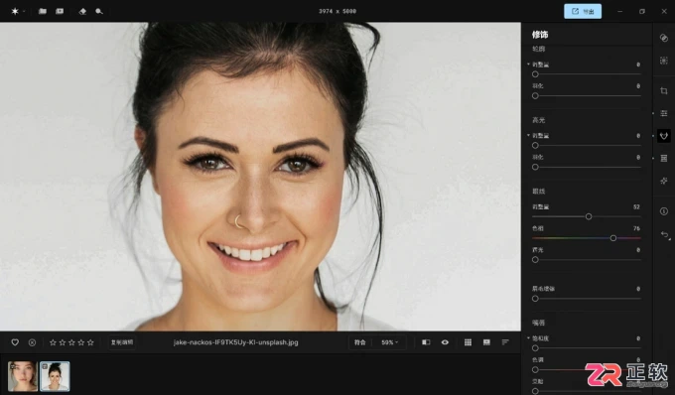Viewport: 675px width, 395px height.
Task: Toggle the heart favorite icon
Action: (x=15, y=342)
